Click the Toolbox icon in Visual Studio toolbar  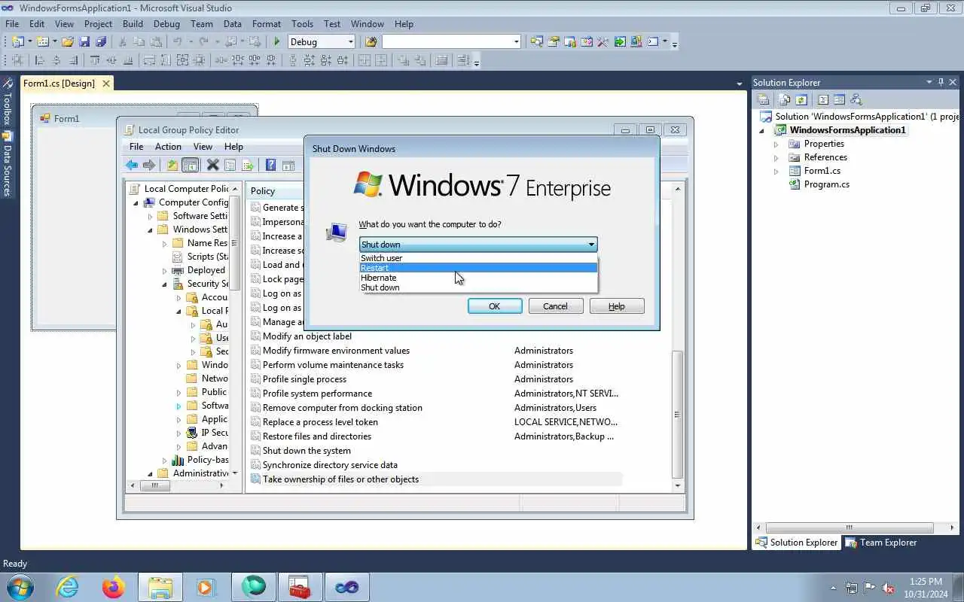pyautogui.click(x=602, y=42)
